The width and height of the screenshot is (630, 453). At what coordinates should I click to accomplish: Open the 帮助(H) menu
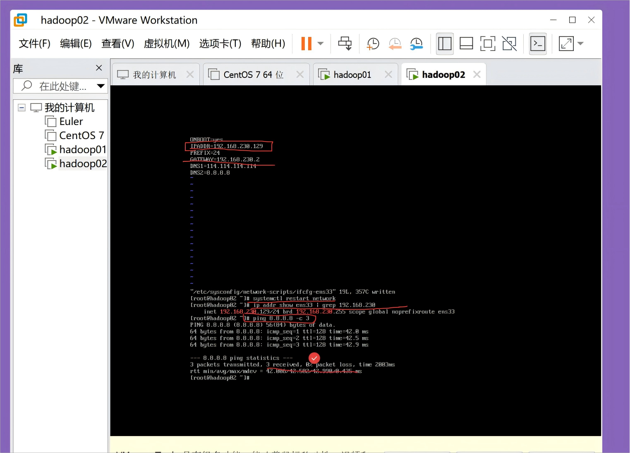click(x=268, y=43)
